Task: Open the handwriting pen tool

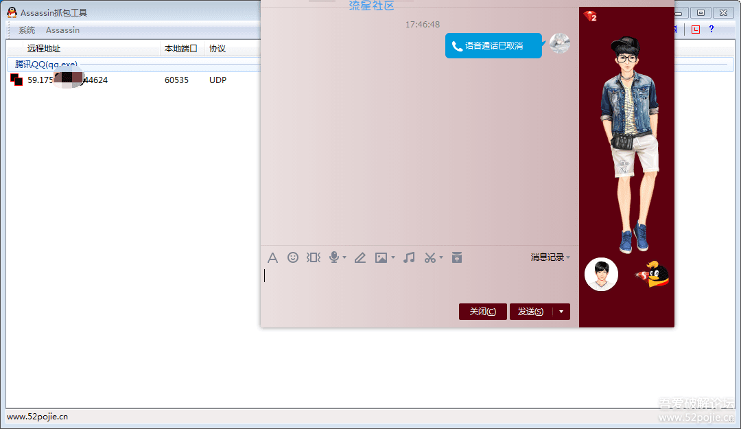Action: (x=360, y=257)
